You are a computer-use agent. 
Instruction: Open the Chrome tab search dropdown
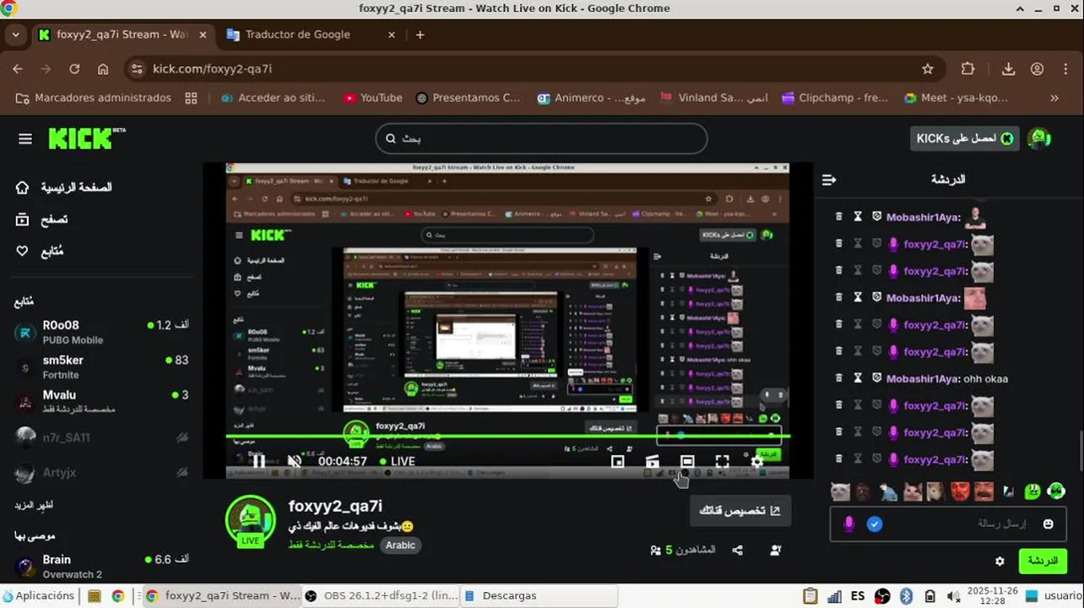(15, 35)
